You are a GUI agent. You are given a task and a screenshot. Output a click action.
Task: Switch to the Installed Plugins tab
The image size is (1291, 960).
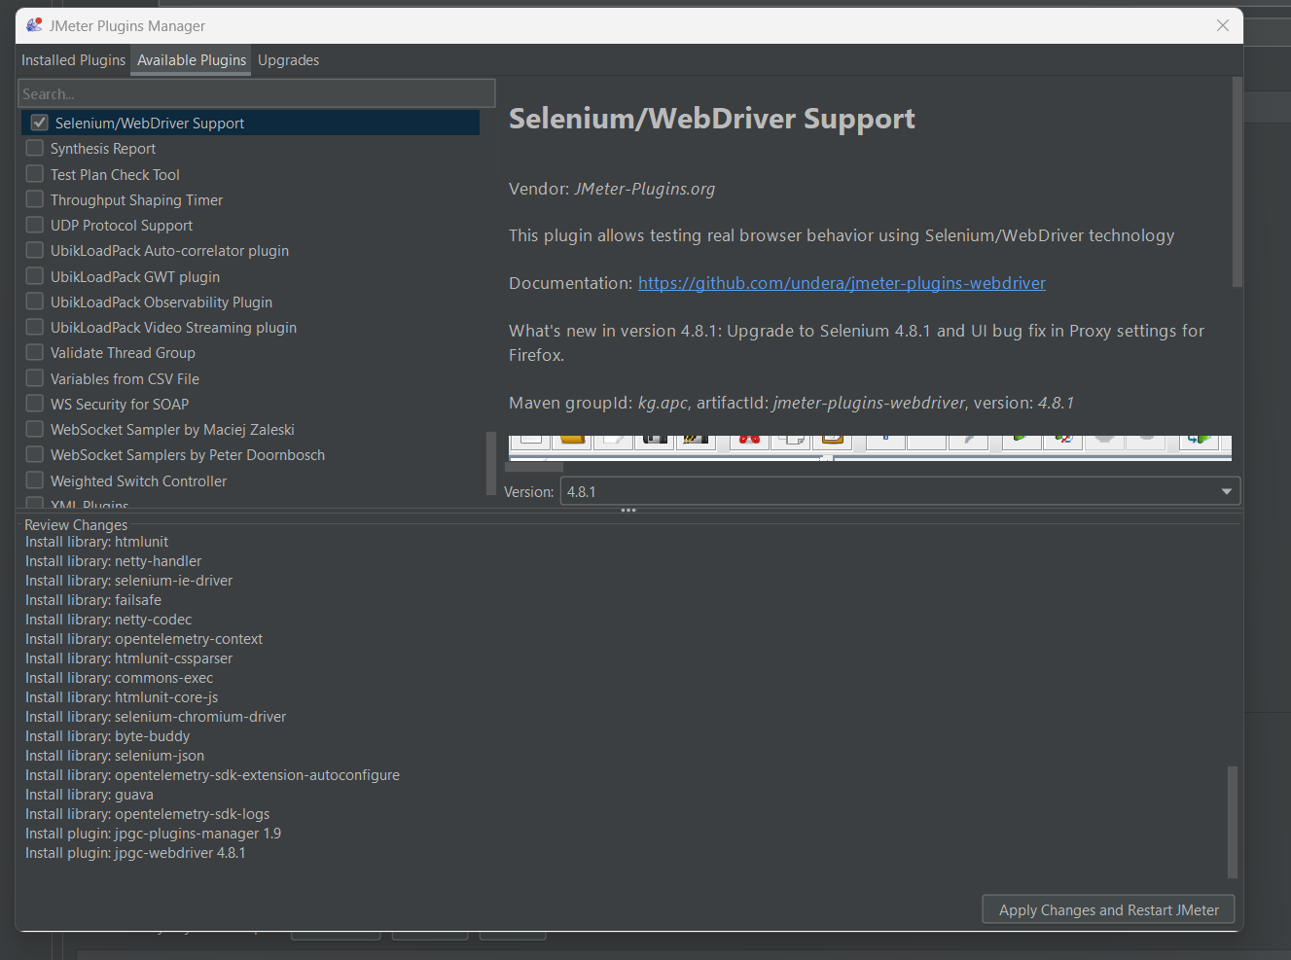pos(74,60)
